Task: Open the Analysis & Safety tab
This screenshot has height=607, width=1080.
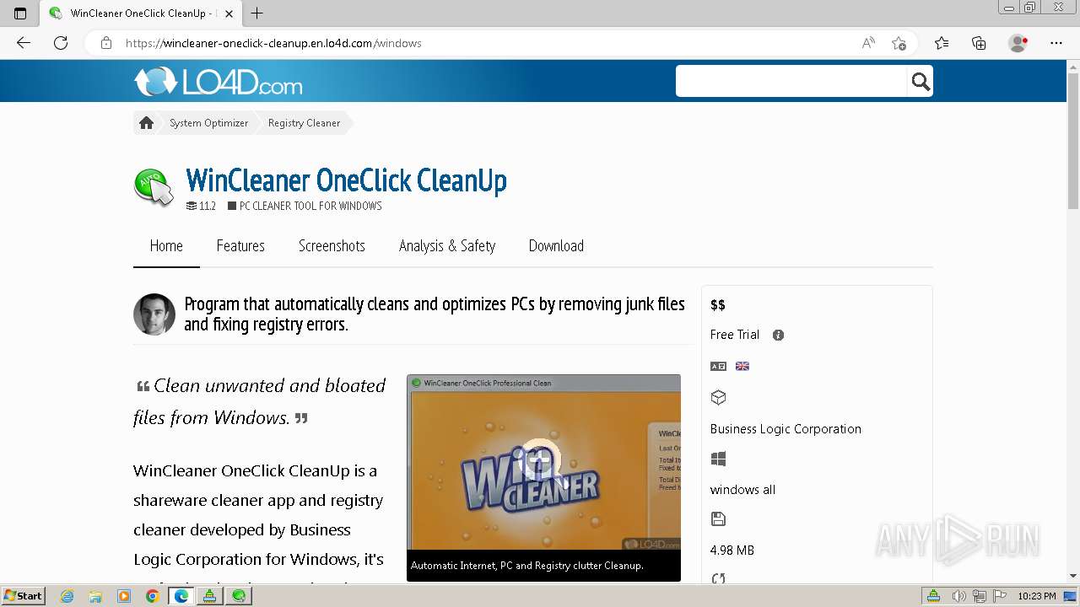Action: tap(447, 246)
